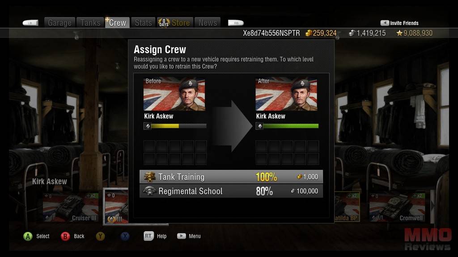Switch to the Garage tab
Screen dimensions: 458x257
tap(59, 22)
